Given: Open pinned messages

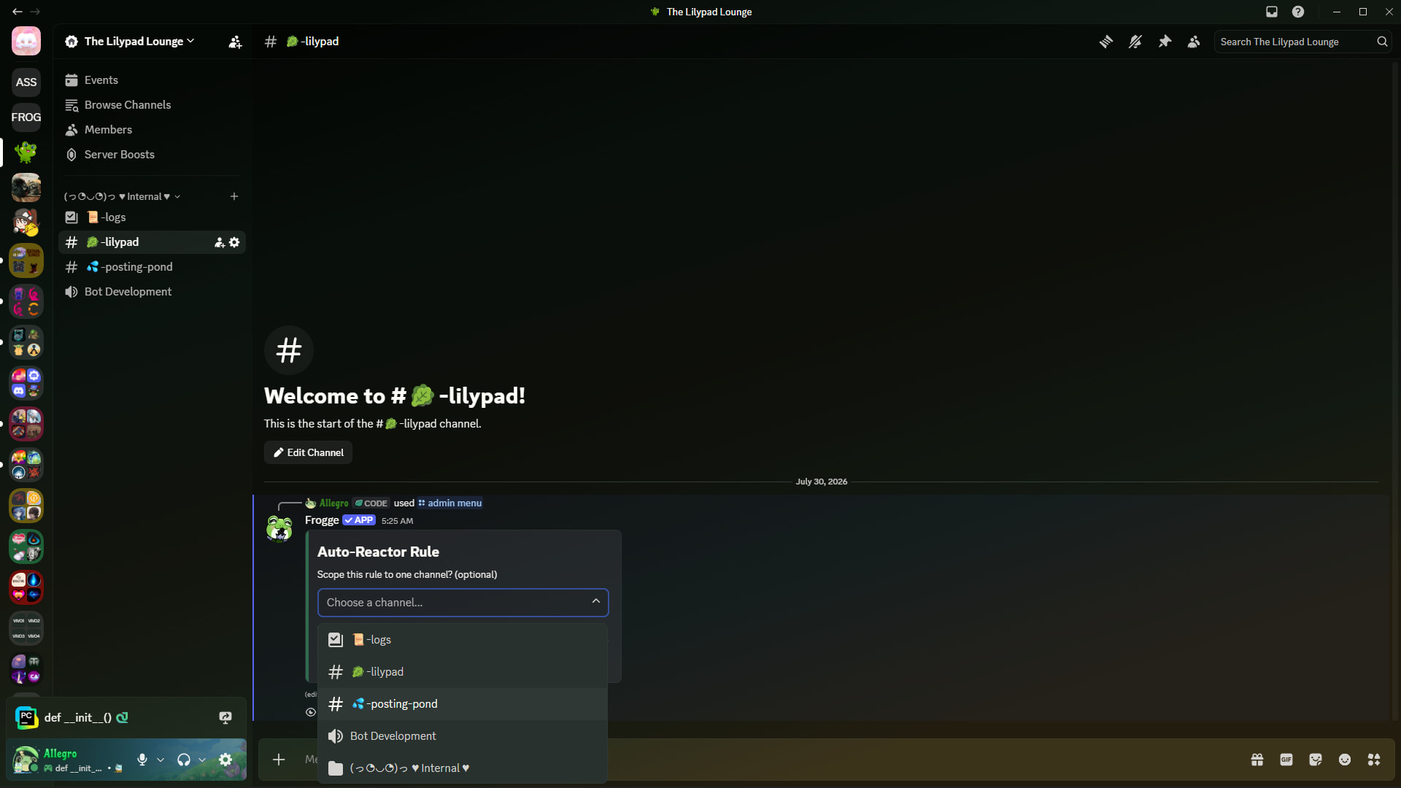Looking at the screenshot, I should click(x=1165, y=42).
